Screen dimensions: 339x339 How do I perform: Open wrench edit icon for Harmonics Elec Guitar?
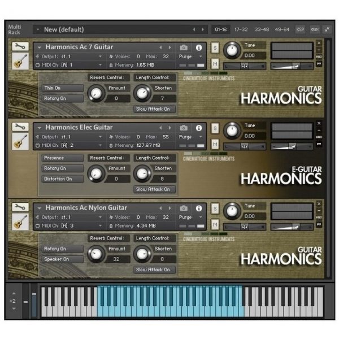click(20, 127)
